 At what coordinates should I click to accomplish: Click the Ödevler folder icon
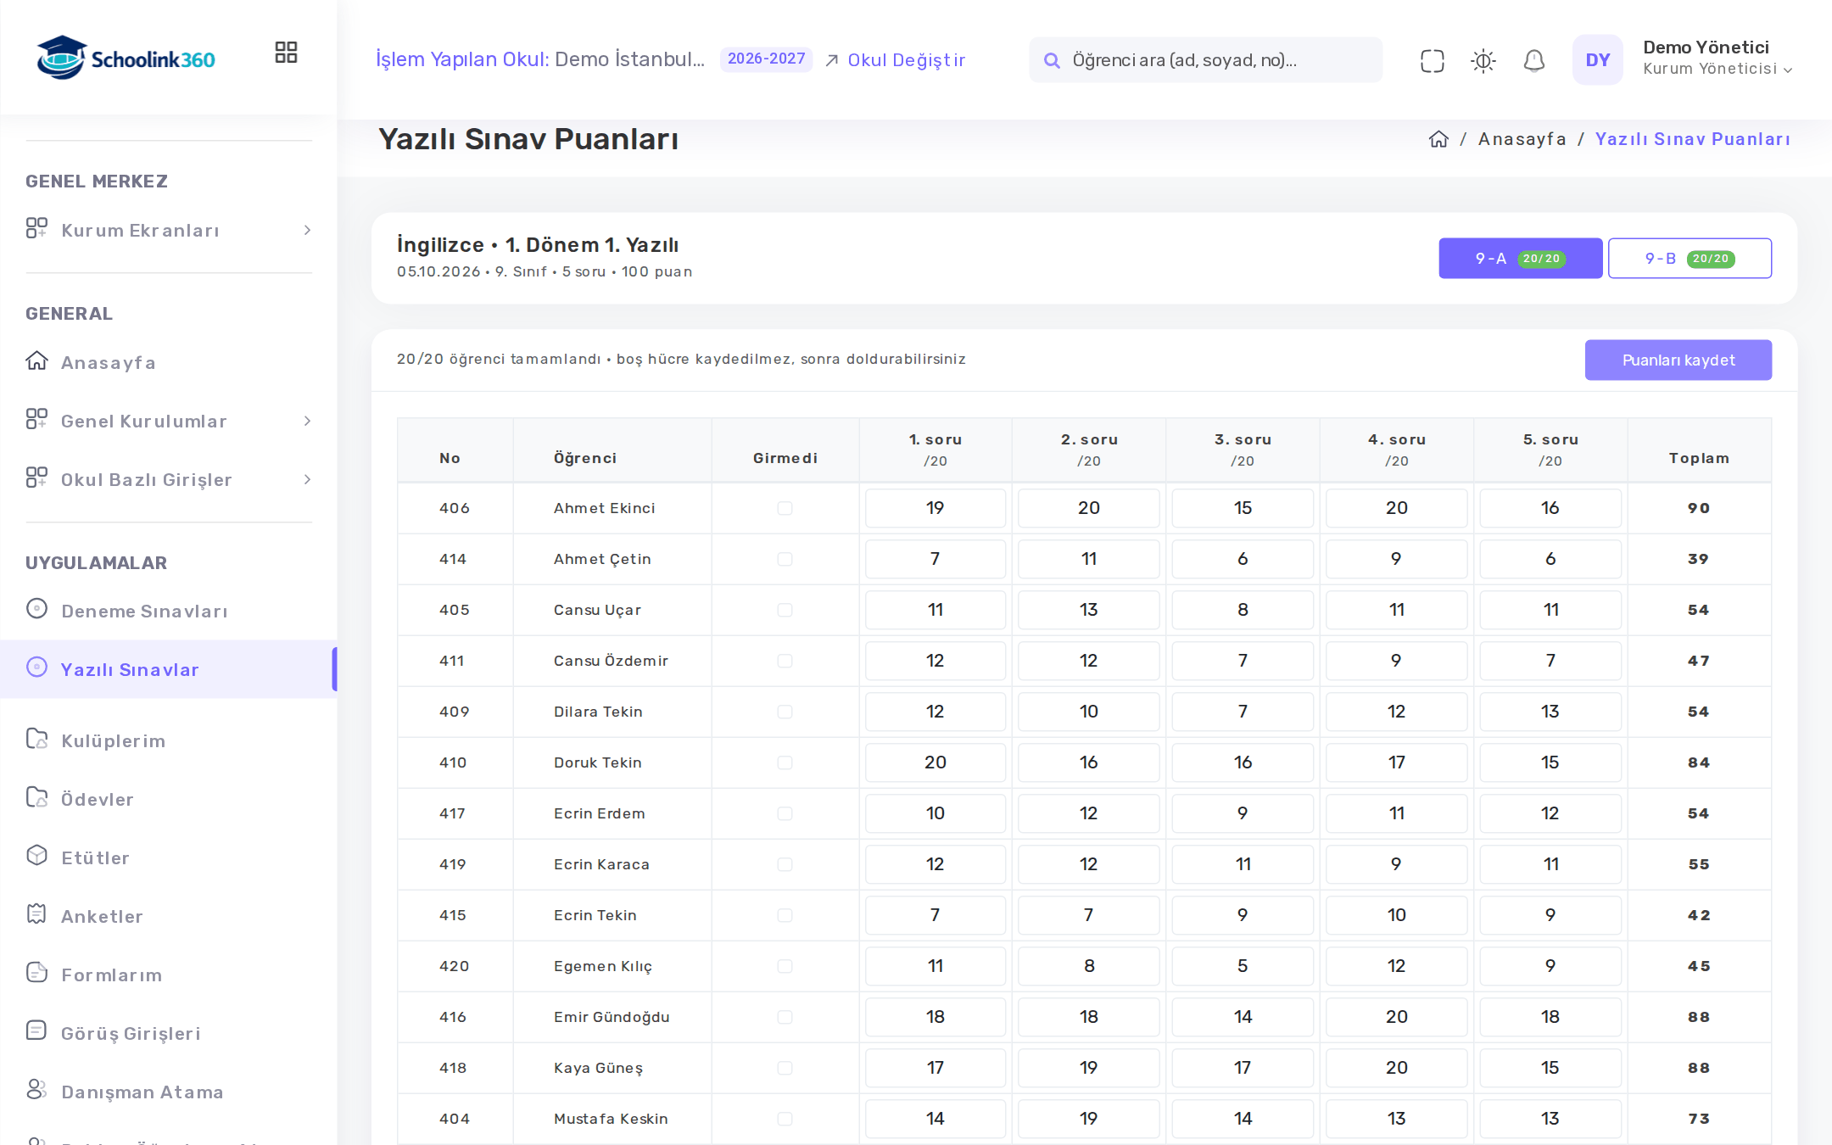[x=36, y=797]
